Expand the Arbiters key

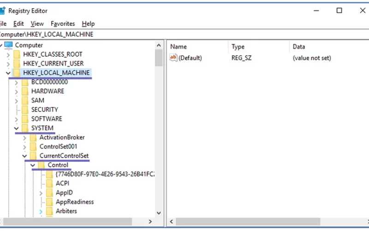pyautogui.click(x=41, y=212)
